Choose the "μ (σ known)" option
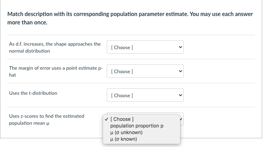This screenshot has width=266, height=147. coord(124,139)
